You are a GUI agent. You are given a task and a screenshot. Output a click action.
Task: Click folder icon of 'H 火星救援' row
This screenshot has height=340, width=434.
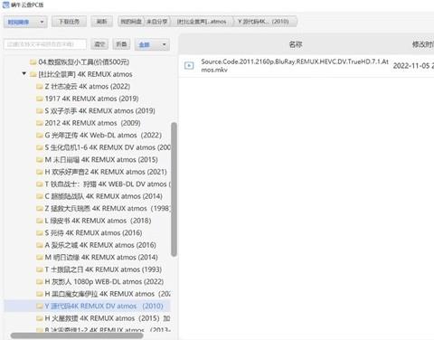40,318
